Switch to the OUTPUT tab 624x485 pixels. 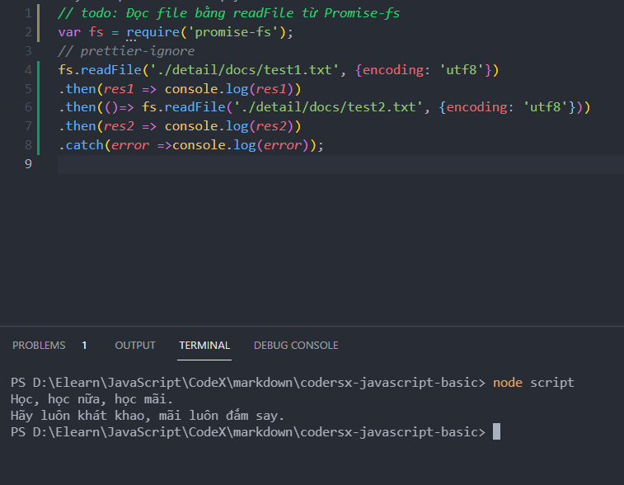tap(135, 346)
